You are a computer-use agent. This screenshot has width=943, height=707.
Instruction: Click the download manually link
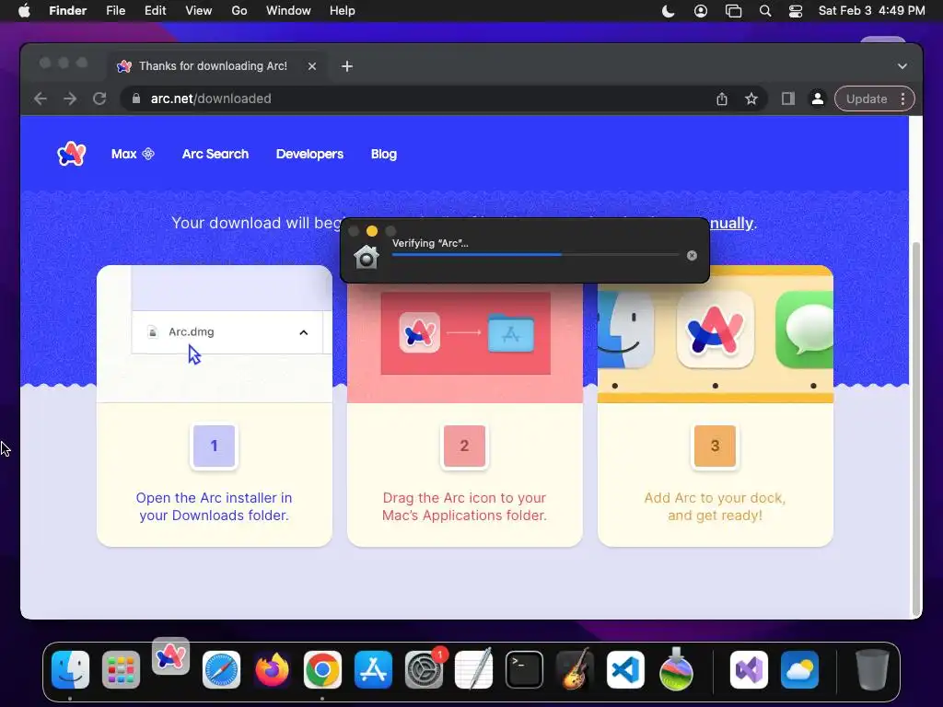pos(730,223)
